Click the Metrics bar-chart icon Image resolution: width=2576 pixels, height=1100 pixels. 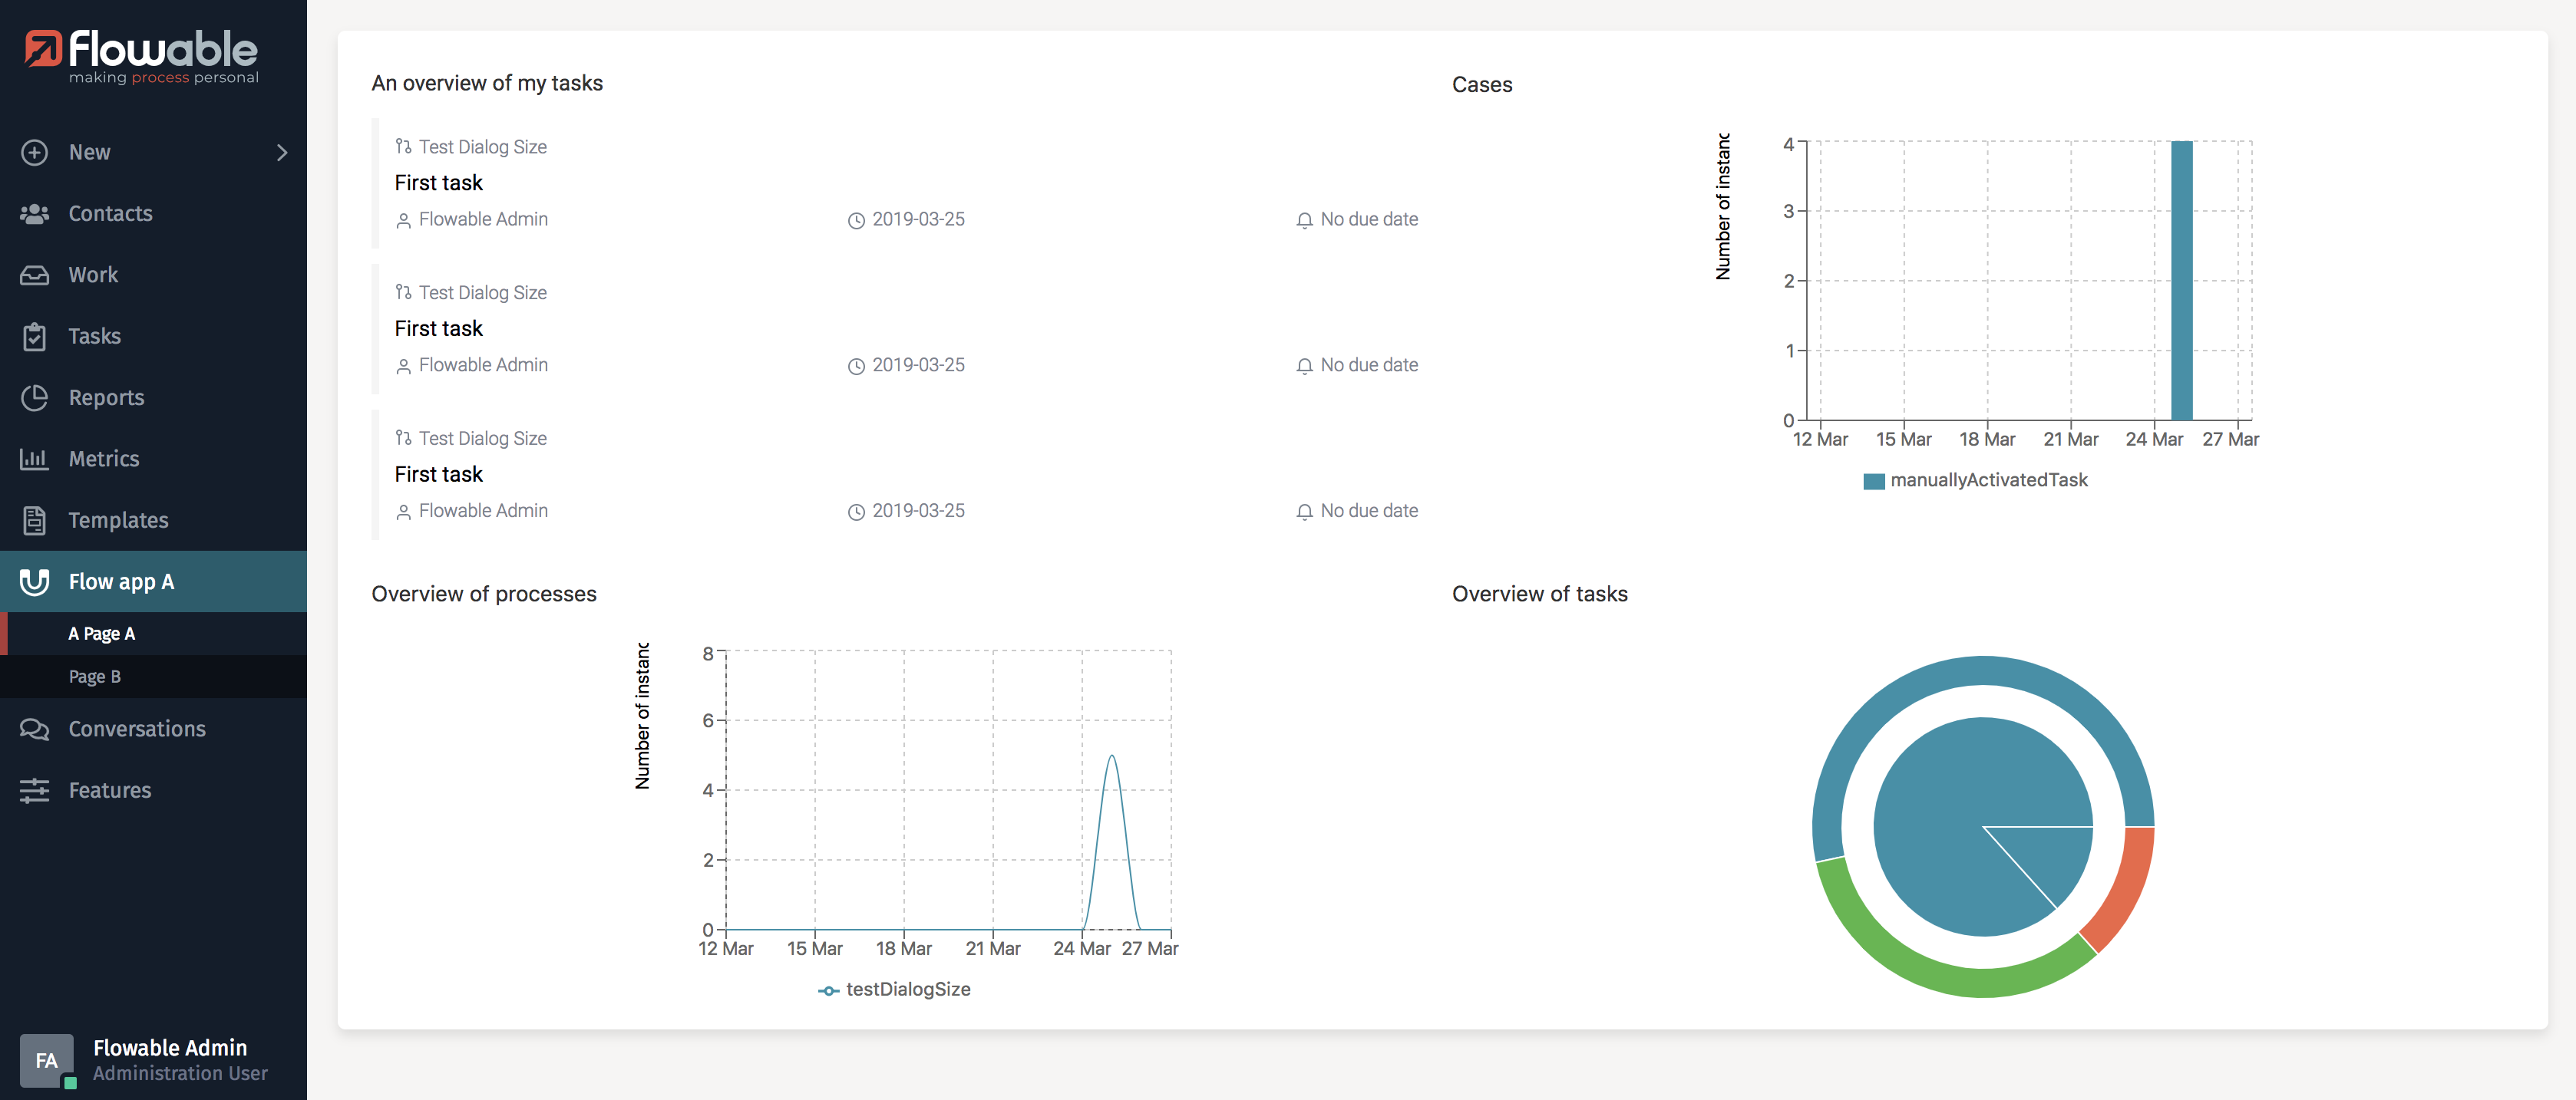click(x=34, y=459)
